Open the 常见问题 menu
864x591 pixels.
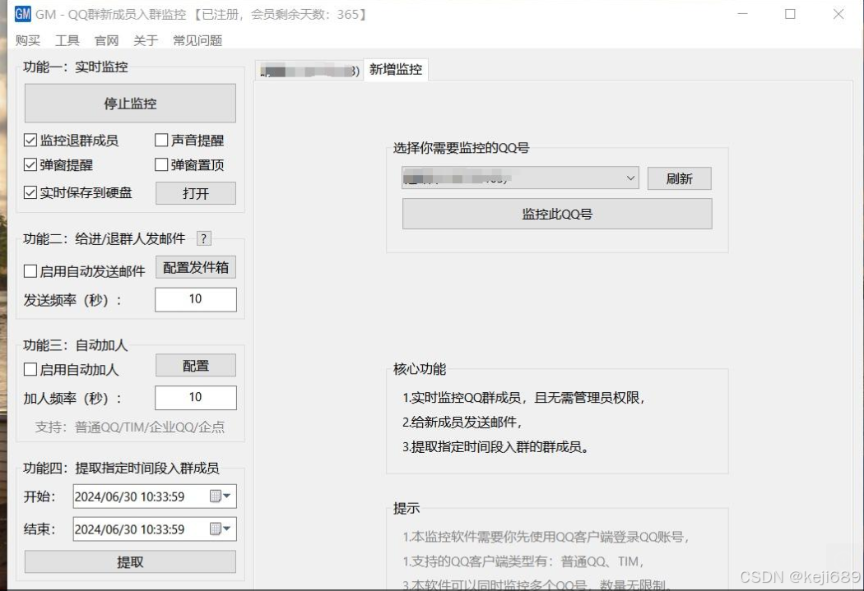coord(197,40)
